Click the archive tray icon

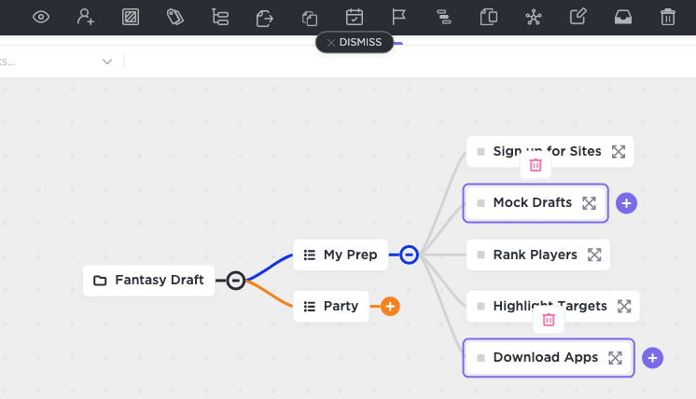[622, 17]
